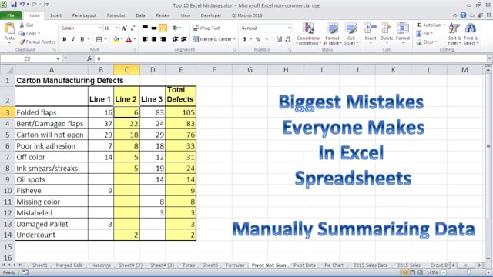Expand the Merge & Center dropdown arrow
Image resolution: width=493 pixels, height=277 pixels.
coord(234,39)
